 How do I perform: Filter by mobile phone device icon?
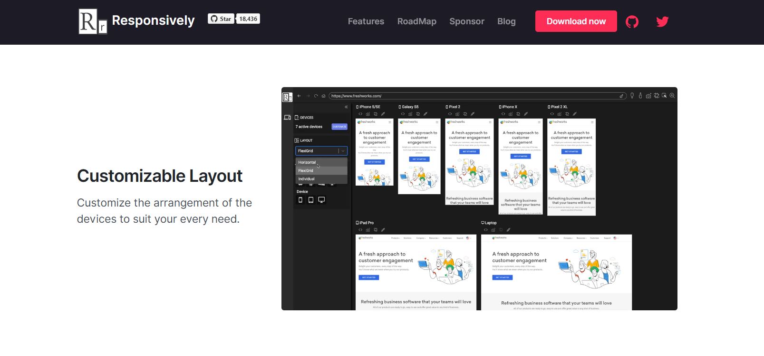click(300, 200)
